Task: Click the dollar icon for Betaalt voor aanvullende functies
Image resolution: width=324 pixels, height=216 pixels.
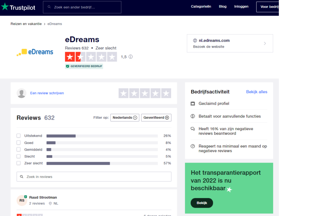Action: 193,116
